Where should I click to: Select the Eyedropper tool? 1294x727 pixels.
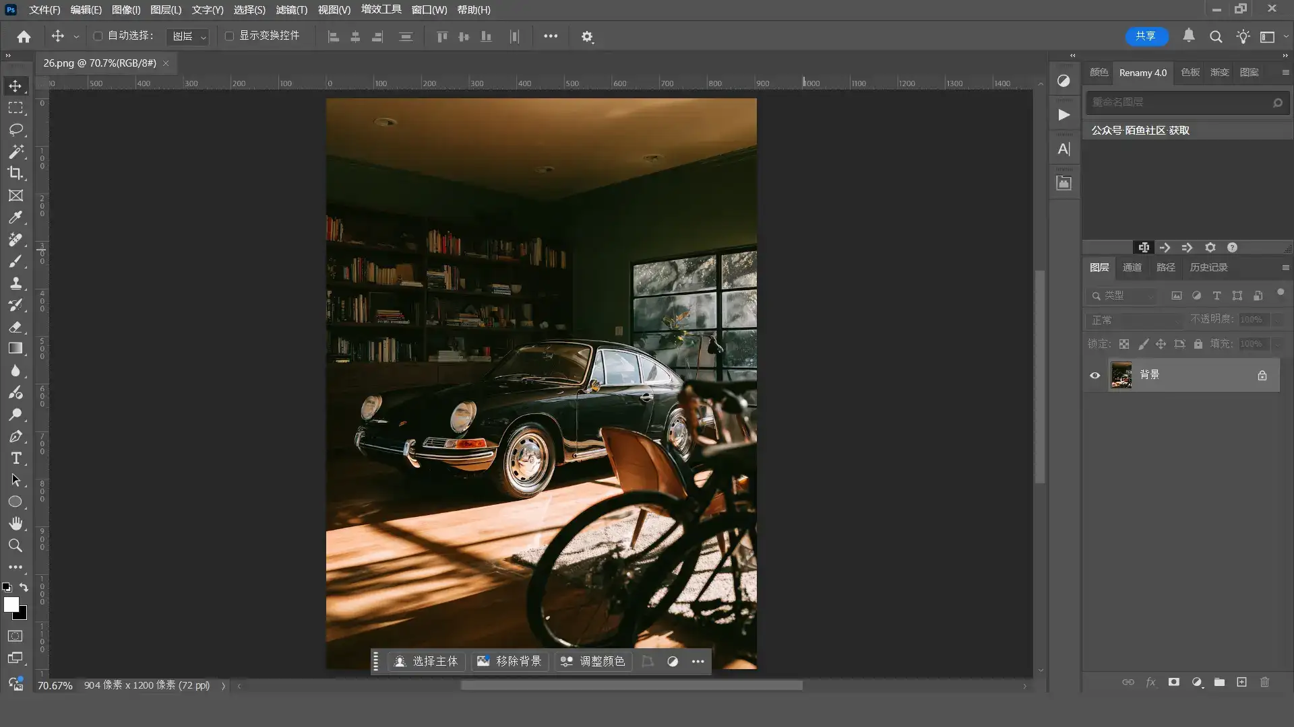pyautogui.click(x=16, y=217)
